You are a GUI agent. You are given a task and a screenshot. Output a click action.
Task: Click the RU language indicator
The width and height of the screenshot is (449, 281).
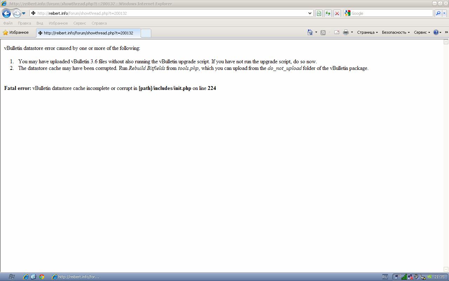385,277
